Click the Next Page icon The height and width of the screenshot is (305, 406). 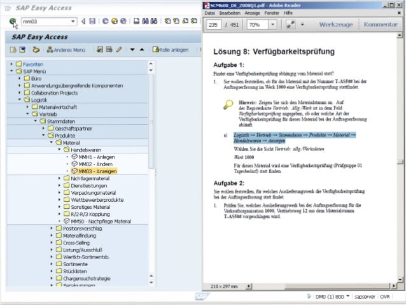(185, 21)
